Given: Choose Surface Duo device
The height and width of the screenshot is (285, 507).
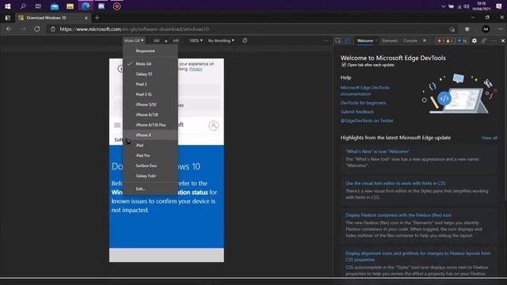Looking at the screenshot, I should click(151, 165).
